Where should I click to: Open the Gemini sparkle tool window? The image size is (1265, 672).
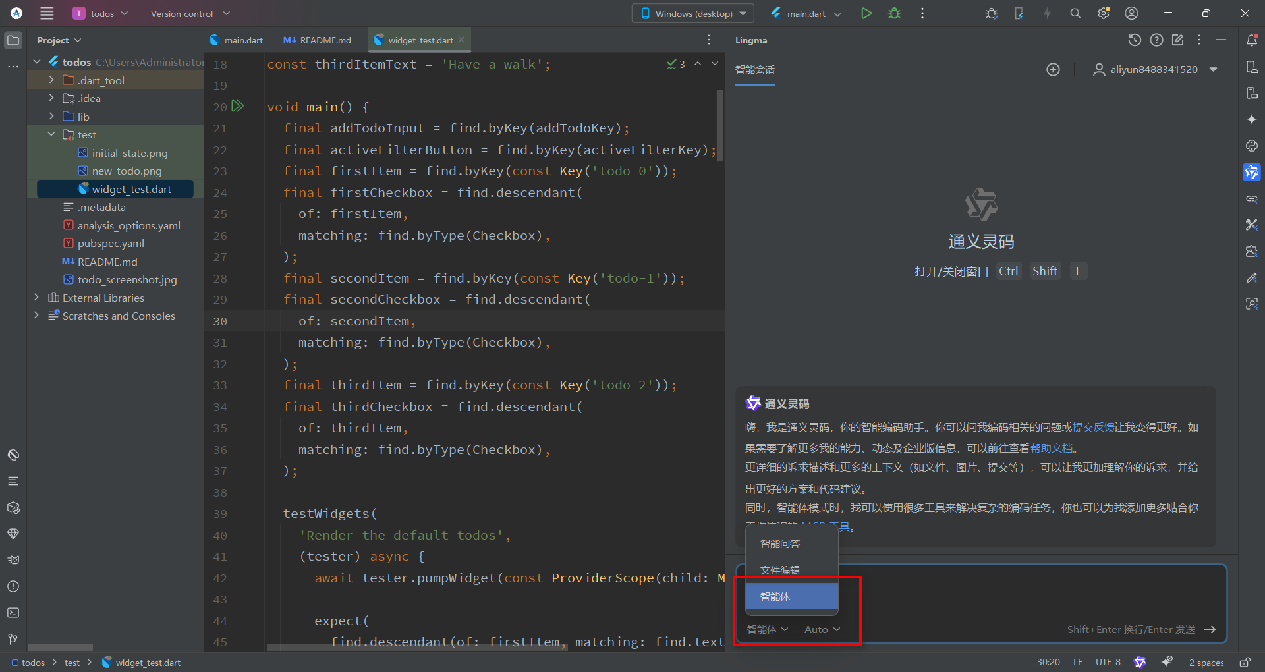pos(1252,119)
